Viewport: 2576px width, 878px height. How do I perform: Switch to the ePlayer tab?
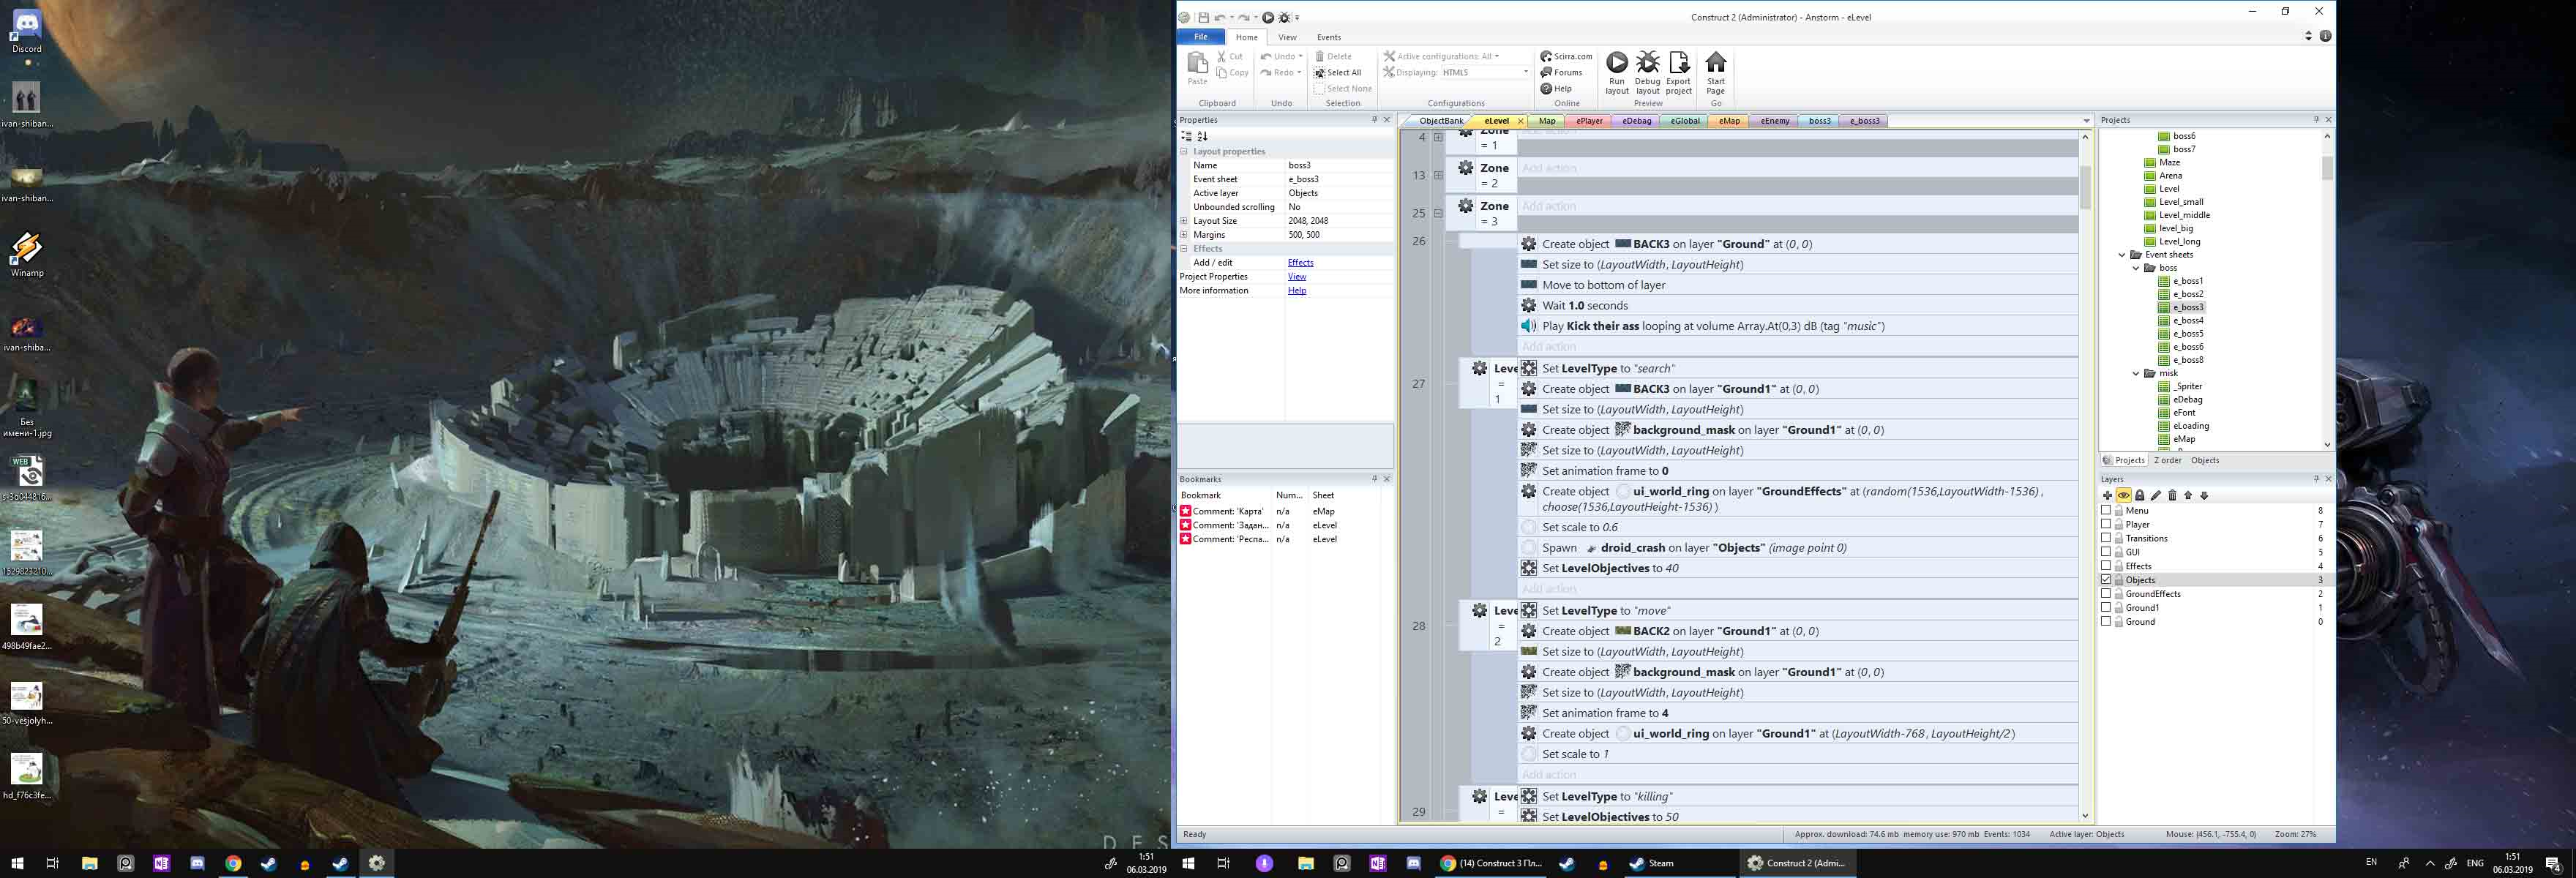pyautogui.click(x=1589, y=121)
